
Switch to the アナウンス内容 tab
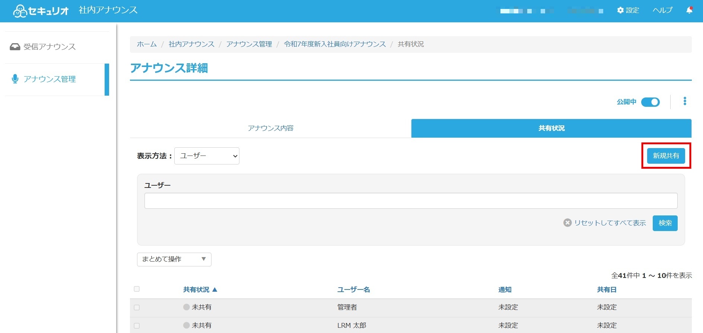271,128
